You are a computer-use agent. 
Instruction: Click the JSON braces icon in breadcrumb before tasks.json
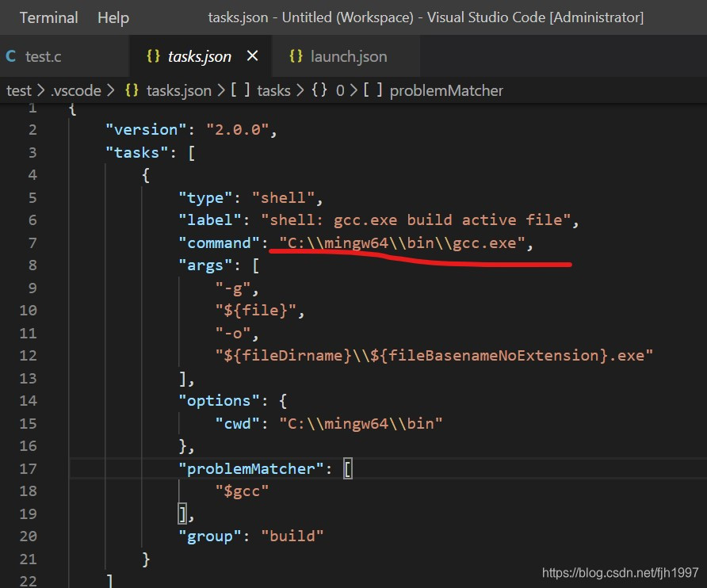tap(132, 90)
